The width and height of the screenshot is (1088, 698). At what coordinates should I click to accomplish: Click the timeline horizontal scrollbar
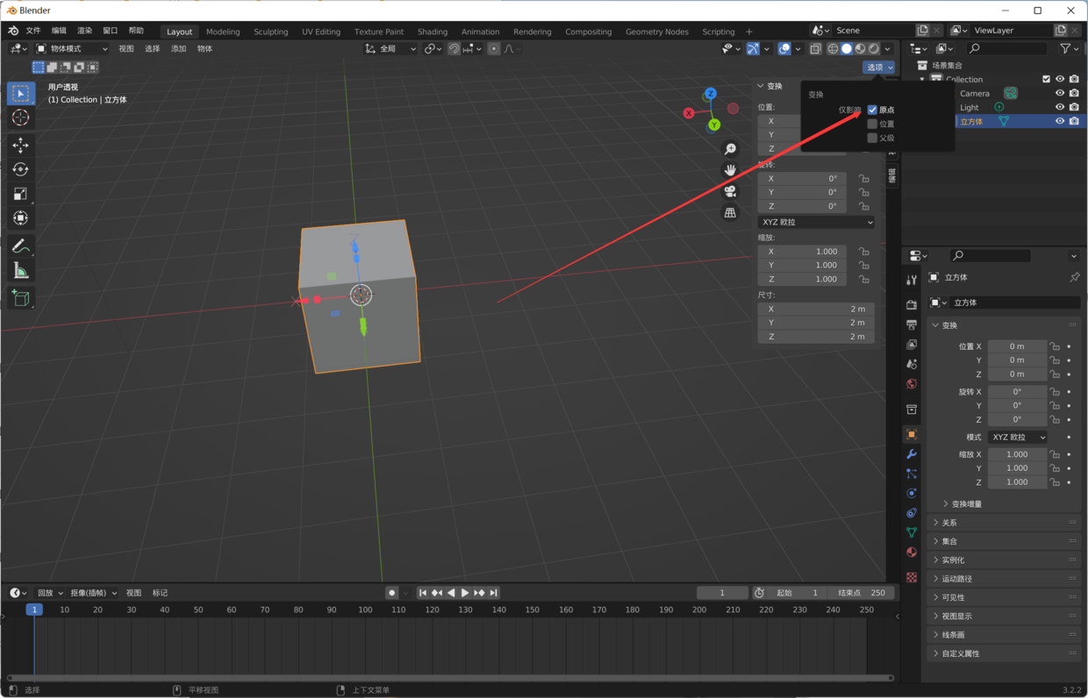(450, 678)
